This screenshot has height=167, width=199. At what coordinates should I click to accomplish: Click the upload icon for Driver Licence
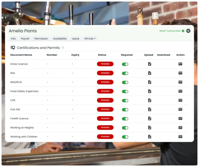coord(150,64)
